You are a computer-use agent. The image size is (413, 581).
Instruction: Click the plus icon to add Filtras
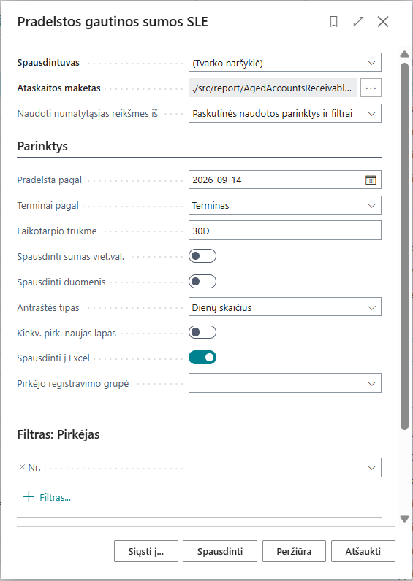[x=29, y=497]
